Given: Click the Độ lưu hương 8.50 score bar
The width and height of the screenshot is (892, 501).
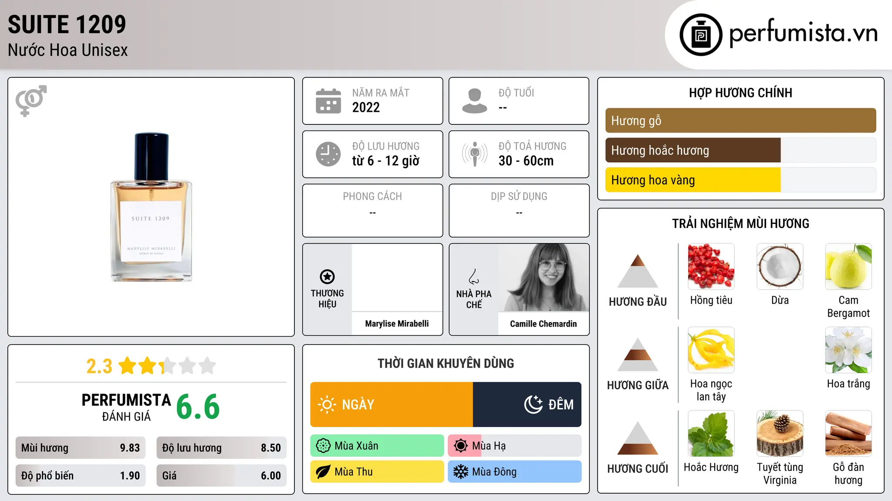Looking at the screenshot, I should 221,448.
